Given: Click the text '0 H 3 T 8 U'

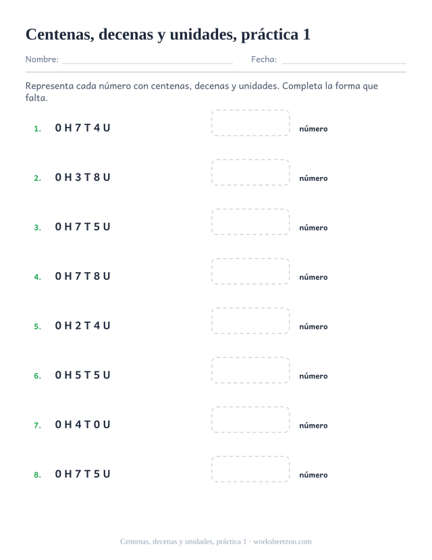Looking at the screenshot, I should (x=82, y=177).
